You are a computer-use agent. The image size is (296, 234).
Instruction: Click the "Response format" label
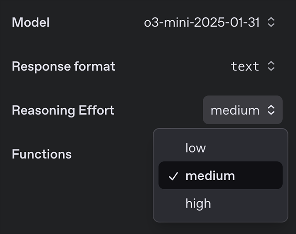(x=63, y=66)
